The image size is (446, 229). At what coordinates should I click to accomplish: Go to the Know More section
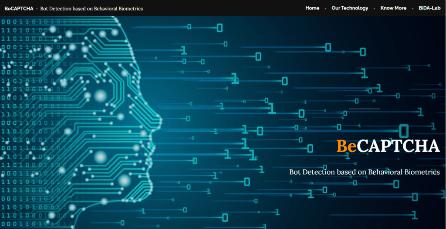pyautogui.click(x=393, y=8)
